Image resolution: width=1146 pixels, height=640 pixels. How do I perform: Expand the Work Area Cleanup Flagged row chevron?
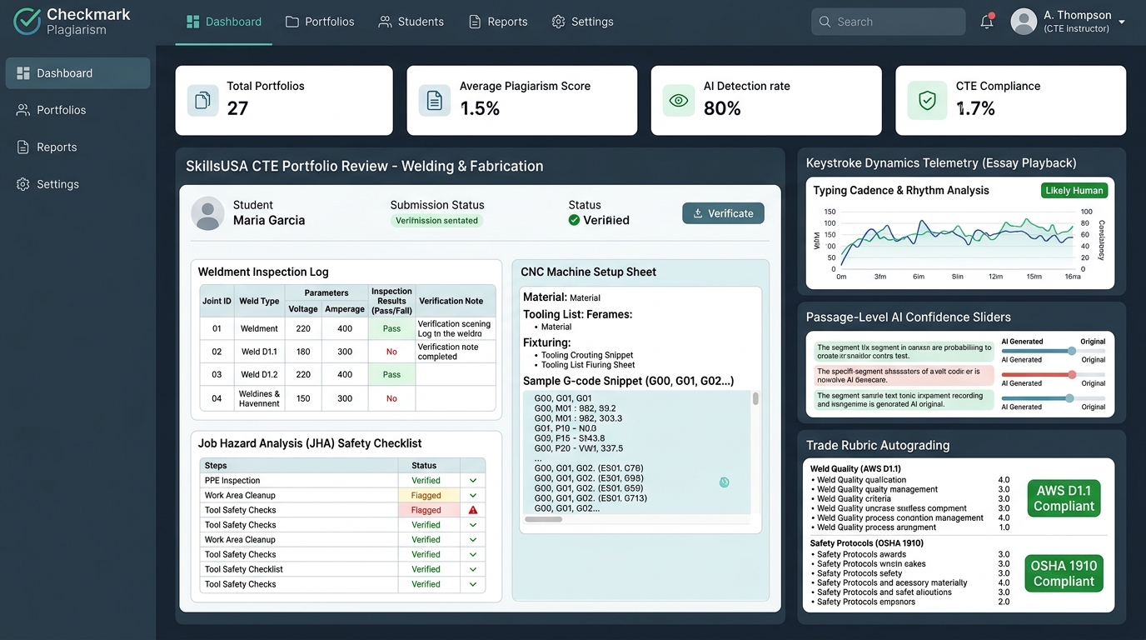[472, 495]
